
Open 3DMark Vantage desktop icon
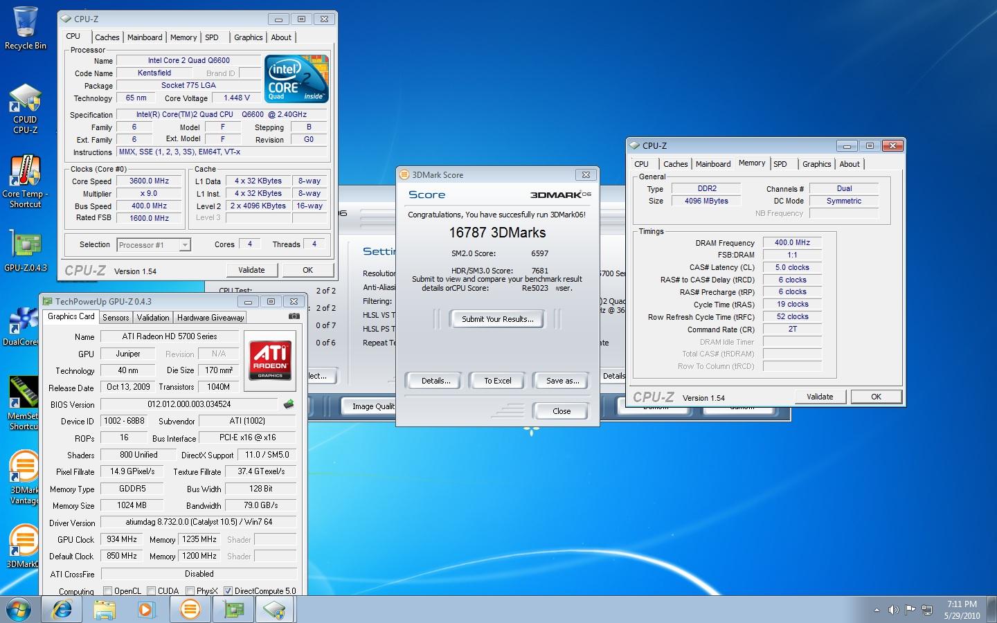pos(23,478)
